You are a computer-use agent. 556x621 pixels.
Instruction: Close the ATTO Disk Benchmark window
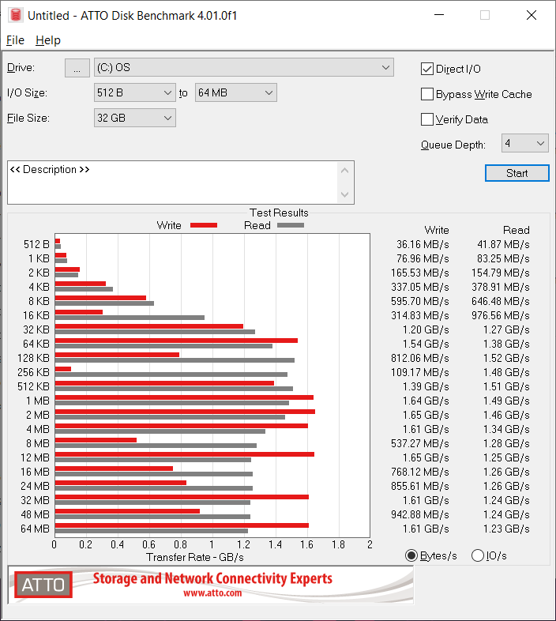(x=532, y=15)
